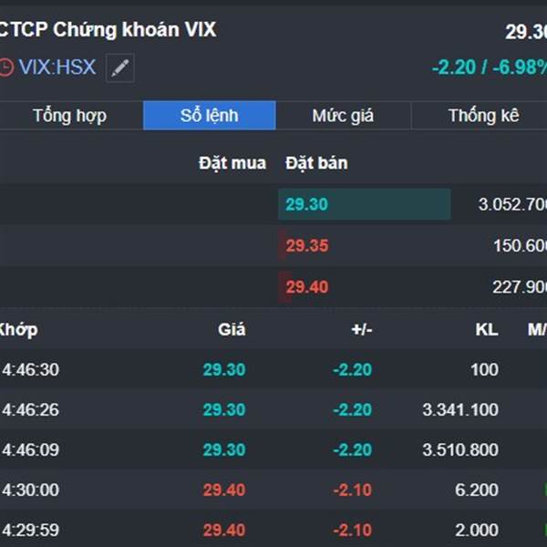Click the Khớp time column header
The image size is (547, 547).
20,330
